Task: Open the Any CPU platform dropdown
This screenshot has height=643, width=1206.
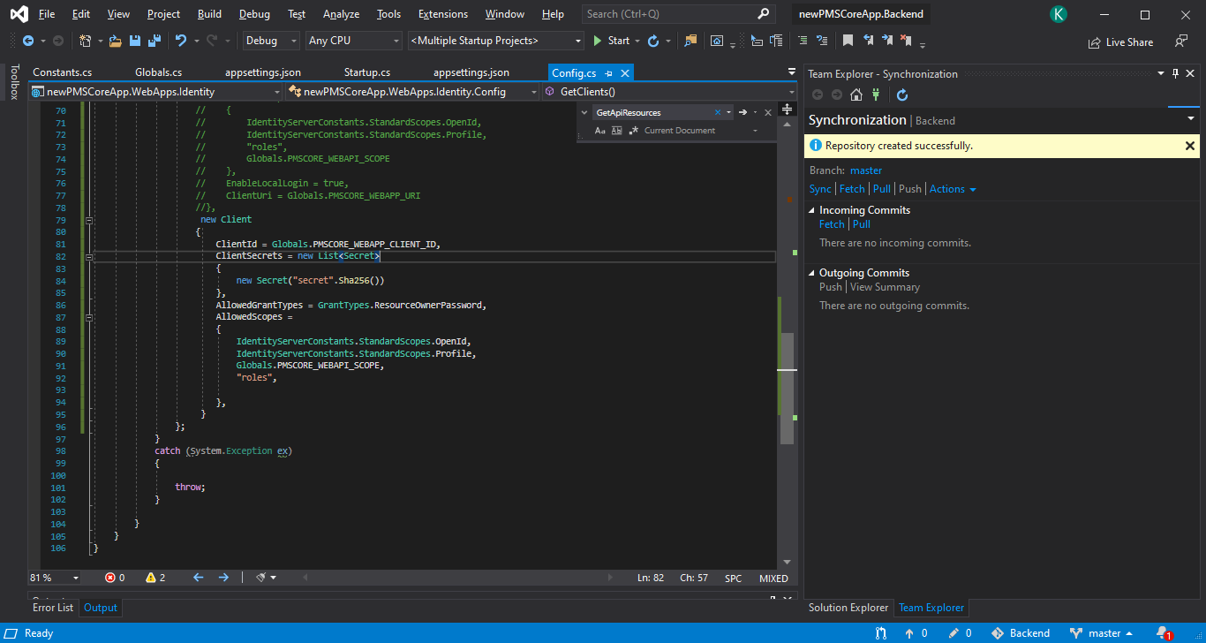Action: pos(353,41)
